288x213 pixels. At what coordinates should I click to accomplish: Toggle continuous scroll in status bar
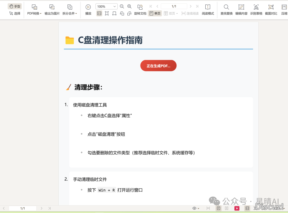pos(208,208)
